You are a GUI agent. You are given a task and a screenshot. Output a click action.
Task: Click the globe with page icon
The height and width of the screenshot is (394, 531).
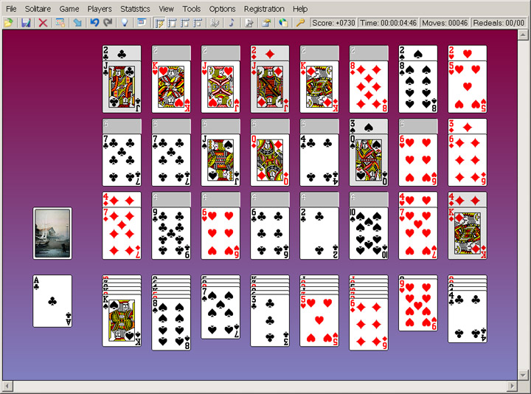pos(283,23)
